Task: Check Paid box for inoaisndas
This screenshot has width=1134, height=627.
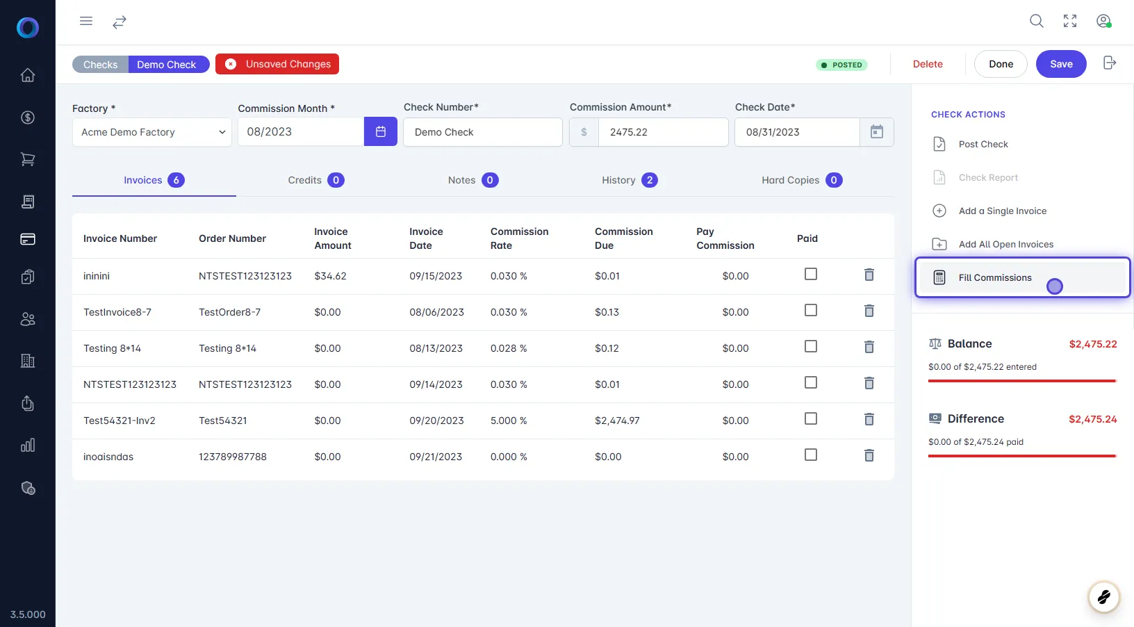Action: pyautogui.click(x=811, y=455)
